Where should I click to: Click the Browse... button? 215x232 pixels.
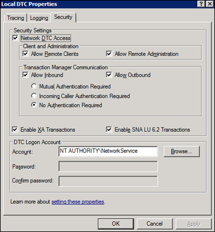(x=181, y=151)
